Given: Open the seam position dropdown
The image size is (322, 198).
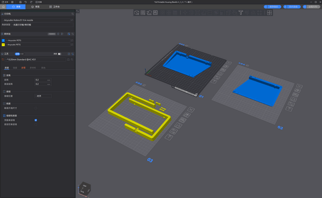Looking at the screenshot, I should tap(43, 96).
